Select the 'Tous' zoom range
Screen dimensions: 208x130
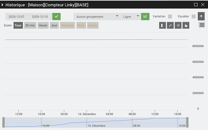click(x=18, y=25)
